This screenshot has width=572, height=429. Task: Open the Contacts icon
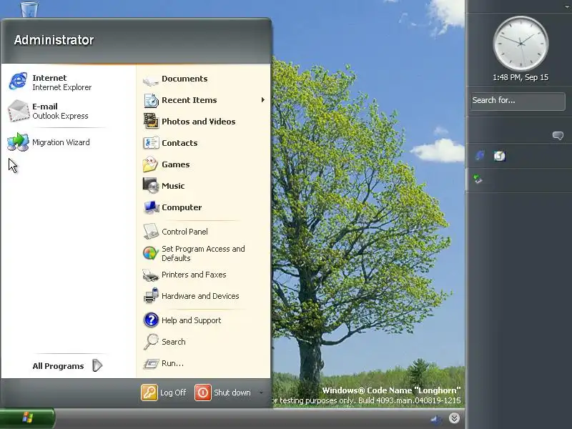[x=151, y=143]
